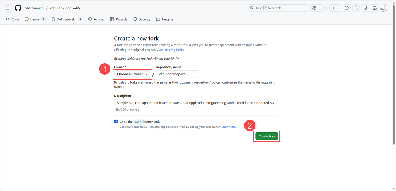This screenshot has height=191, width=396.
Task: Click the search box in header
Action: 278,8
